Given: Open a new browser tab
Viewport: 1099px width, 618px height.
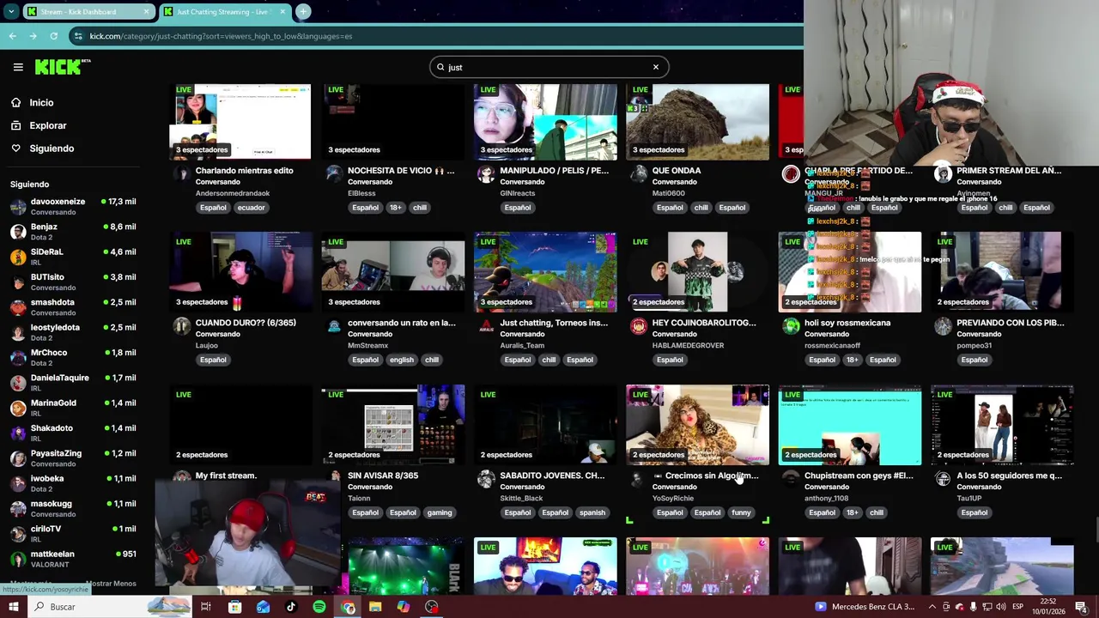Looking at the screenshot, I should 303,11.
